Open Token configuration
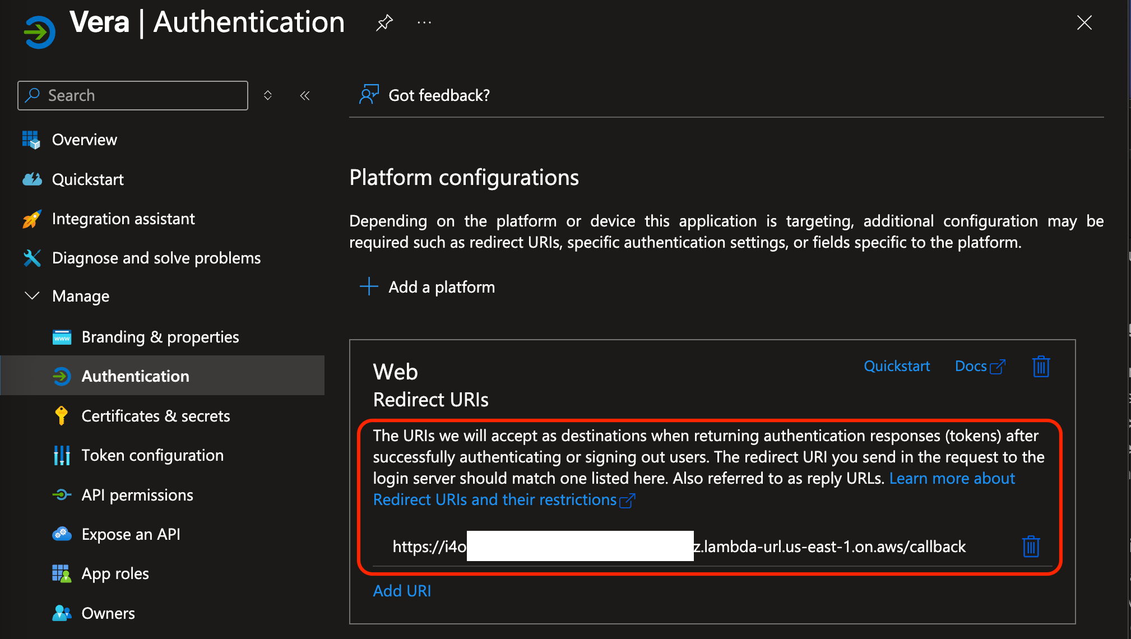The width and height of the screenshot is (1131, 639). tap(152, 455)
